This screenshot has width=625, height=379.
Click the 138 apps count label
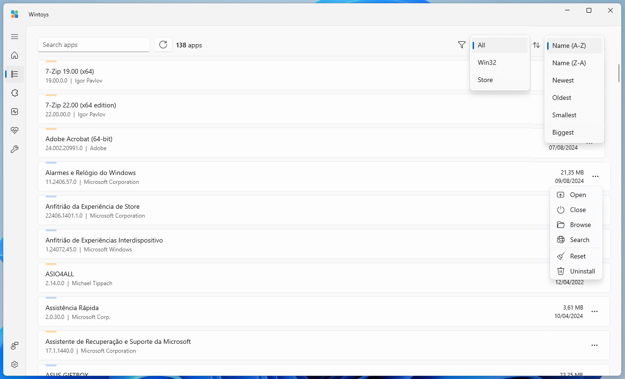point(189,45)
